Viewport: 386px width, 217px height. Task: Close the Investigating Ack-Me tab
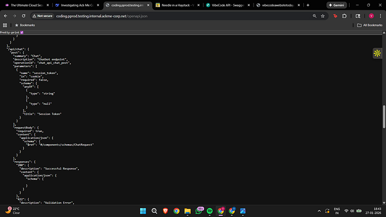98,5
